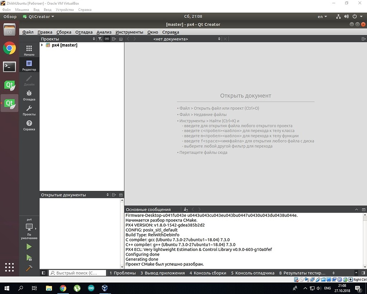Show the 3 Вывод приложения pane
The image size is (367, 294).
point(163,273)
